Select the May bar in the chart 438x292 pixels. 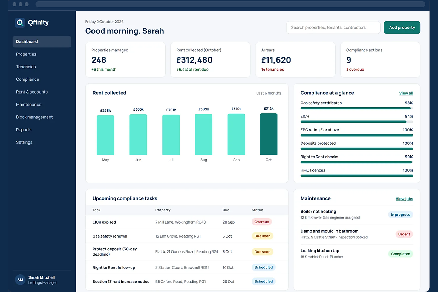coord(105,135)
